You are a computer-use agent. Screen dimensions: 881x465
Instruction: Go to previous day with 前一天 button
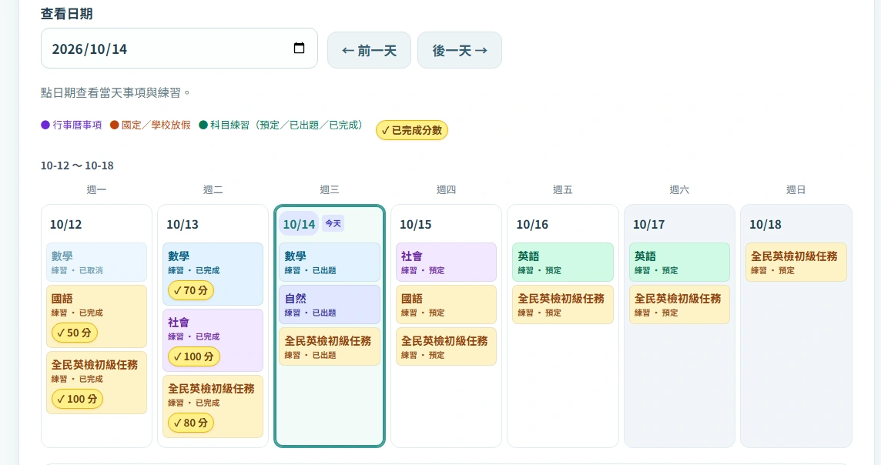(x=369, y=51)
